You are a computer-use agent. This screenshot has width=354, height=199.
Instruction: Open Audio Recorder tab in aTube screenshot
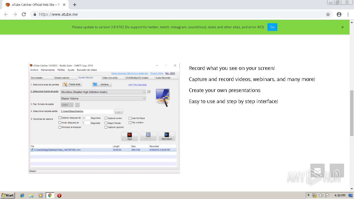[166, 78]
